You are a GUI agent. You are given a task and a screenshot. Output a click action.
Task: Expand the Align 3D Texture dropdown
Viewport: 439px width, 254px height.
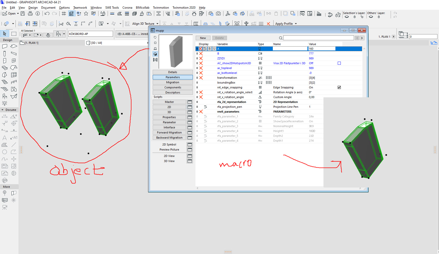(157, 24)
